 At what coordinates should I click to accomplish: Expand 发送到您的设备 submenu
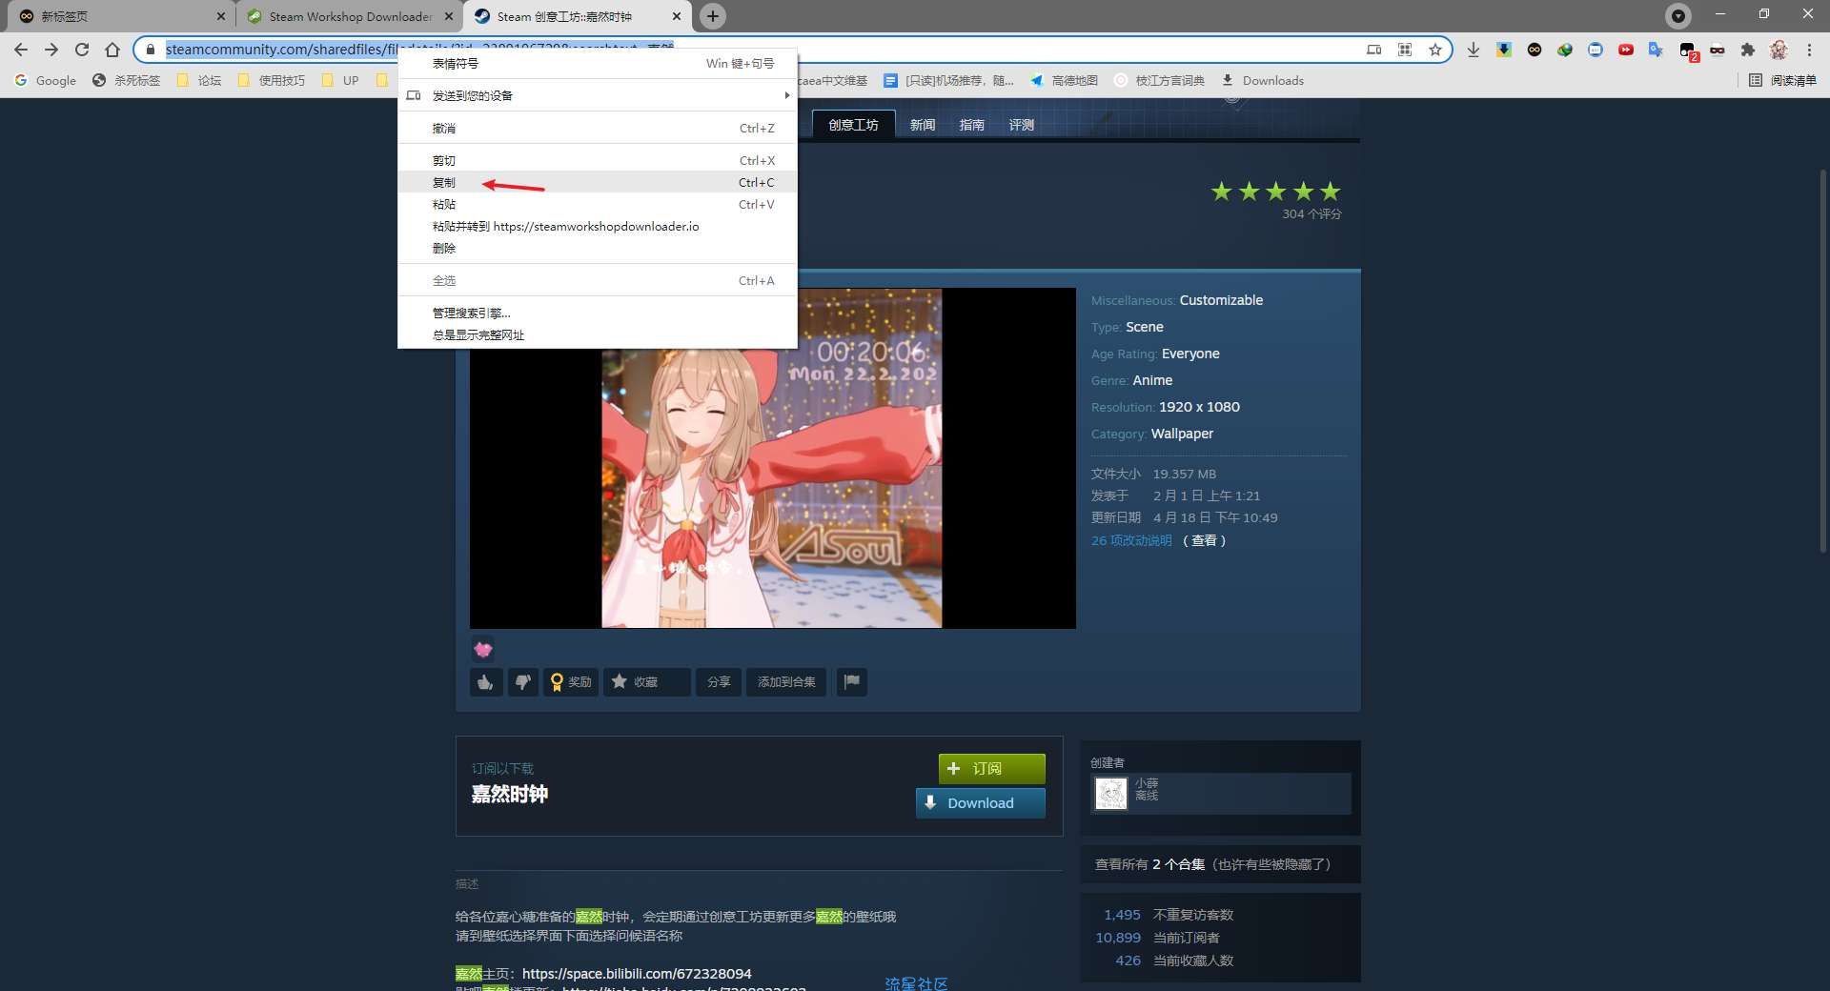click(598, 95)
